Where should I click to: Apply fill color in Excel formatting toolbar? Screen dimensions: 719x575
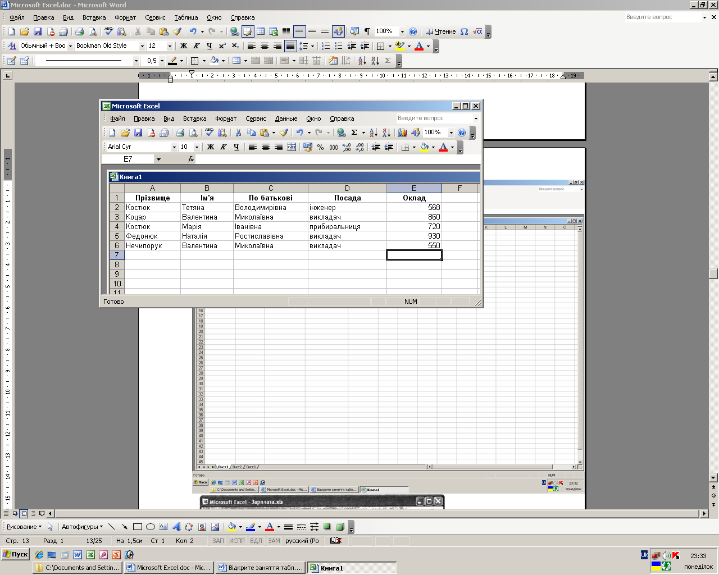(424, 147)
